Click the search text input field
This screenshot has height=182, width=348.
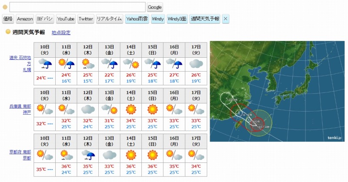[x=77, y=7]
